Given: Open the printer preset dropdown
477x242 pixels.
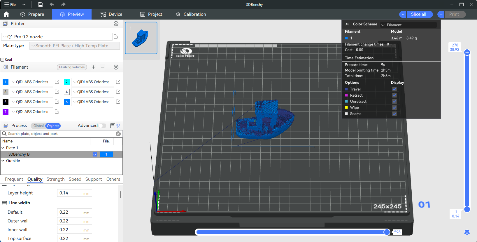Looking at the screenshot, I should [x=57, y=37].
